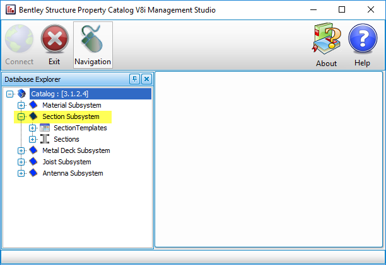This screenshot has height=265, width=386.
Task: Close the Database Explorer panel
Action: click(146, 79)
